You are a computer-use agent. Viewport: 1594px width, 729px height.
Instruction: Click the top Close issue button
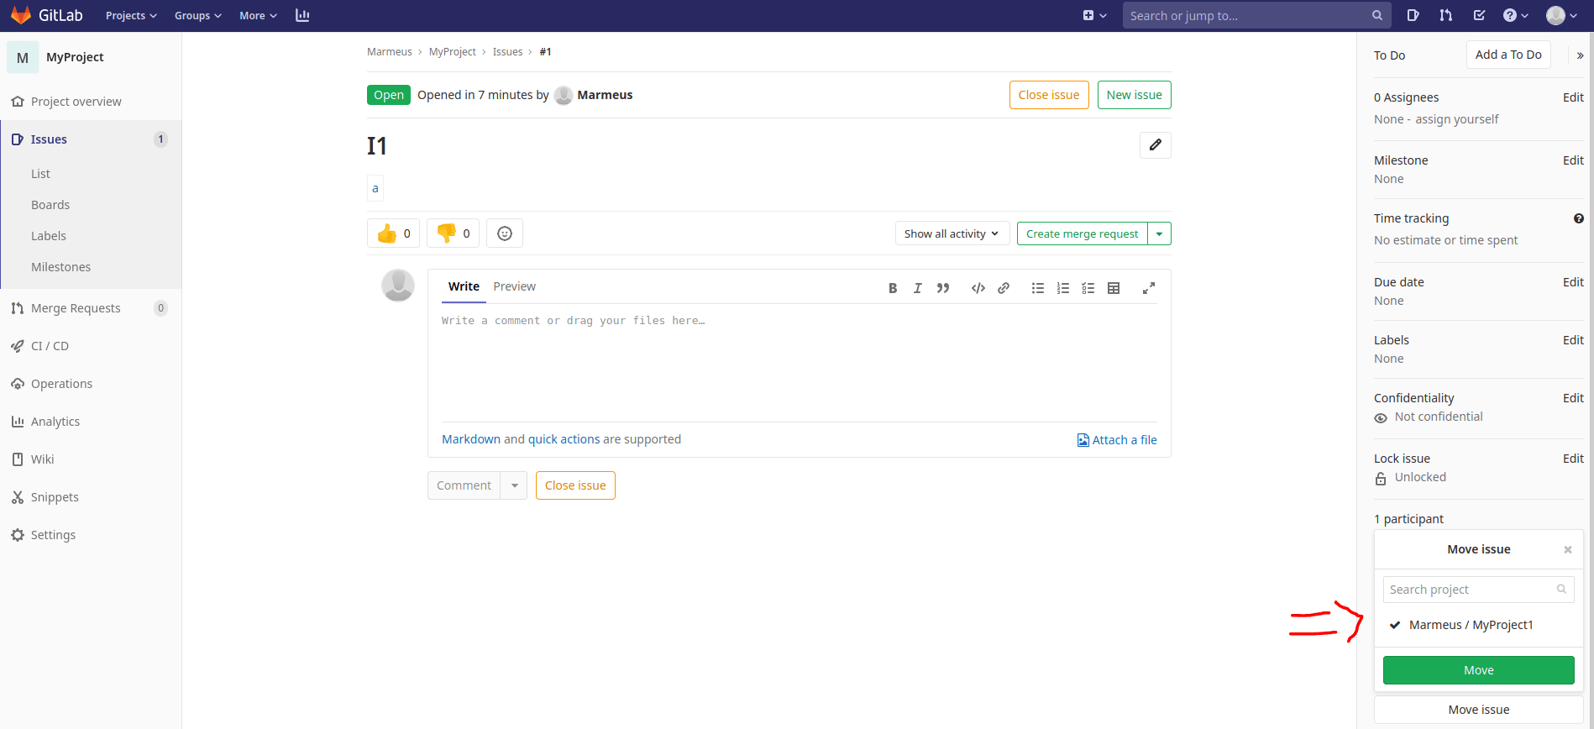pyautogui.click(x=1049, y=95)
